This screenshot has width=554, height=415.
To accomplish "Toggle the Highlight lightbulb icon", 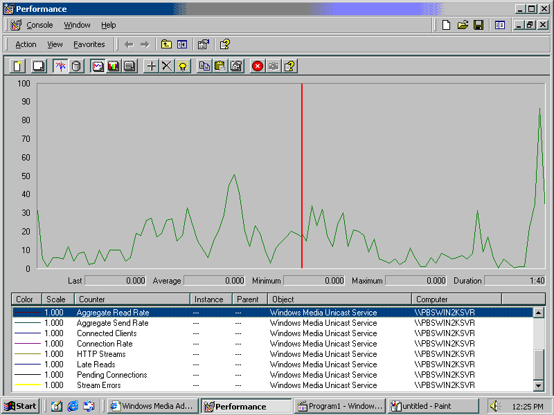I will coord(183,66).
